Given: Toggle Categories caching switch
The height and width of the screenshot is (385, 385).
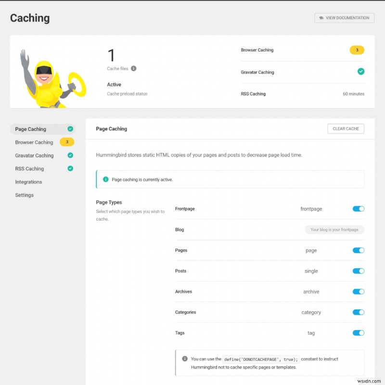Looking at the screenshot, I should 358,312.
